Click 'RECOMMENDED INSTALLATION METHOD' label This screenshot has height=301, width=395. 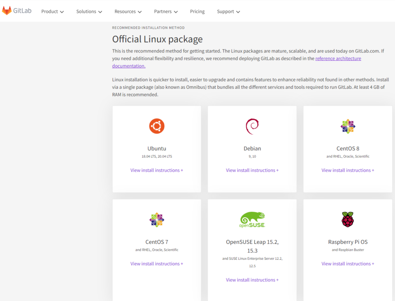point(148,28)
